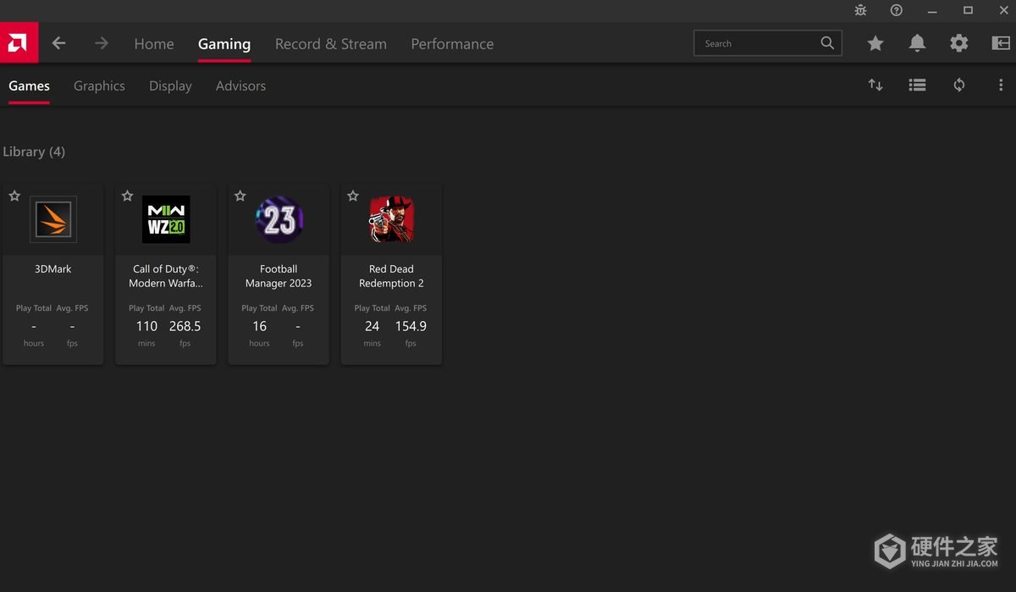Switch to list view icon
This screenshot has height=592, width=1016.
[917, 85]
